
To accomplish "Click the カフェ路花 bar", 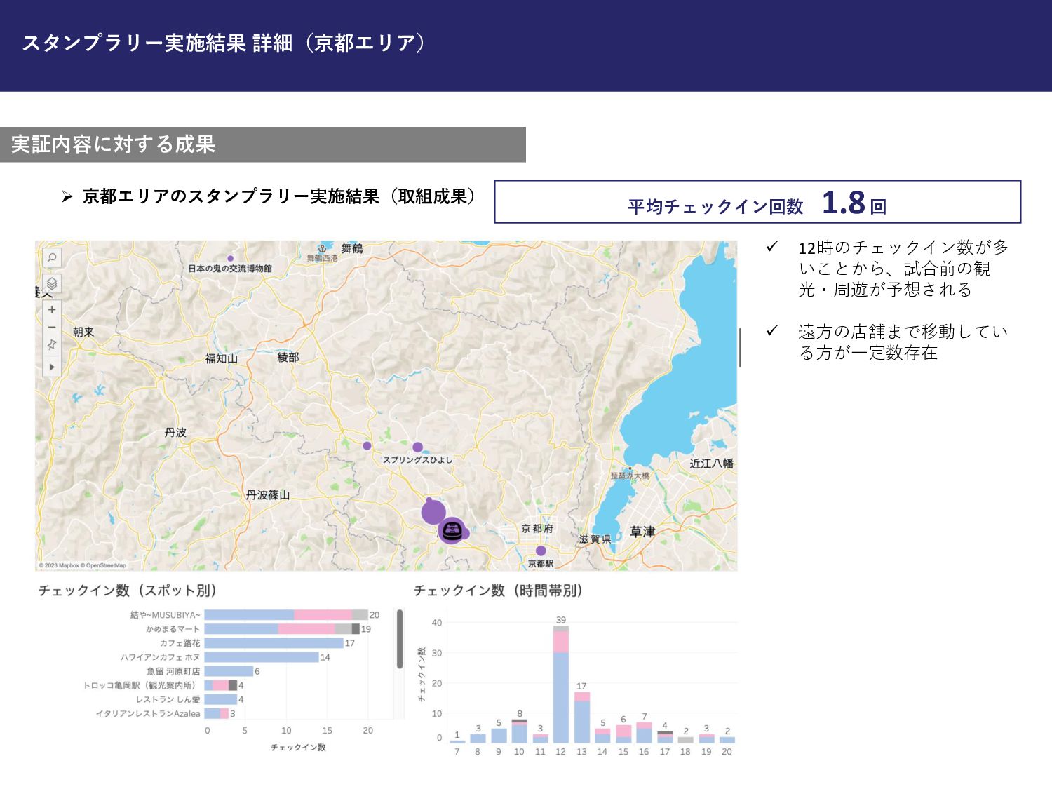I will 274,643.
